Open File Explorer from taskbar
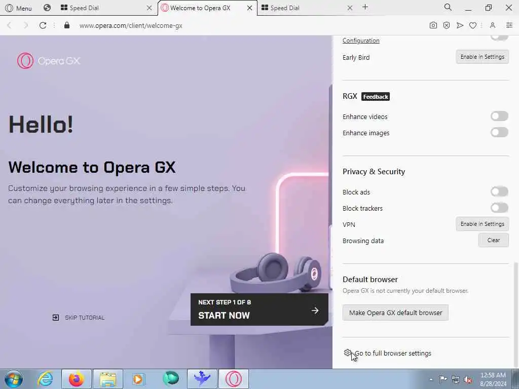Screen dimensions: 519x389 coord(108,379)
